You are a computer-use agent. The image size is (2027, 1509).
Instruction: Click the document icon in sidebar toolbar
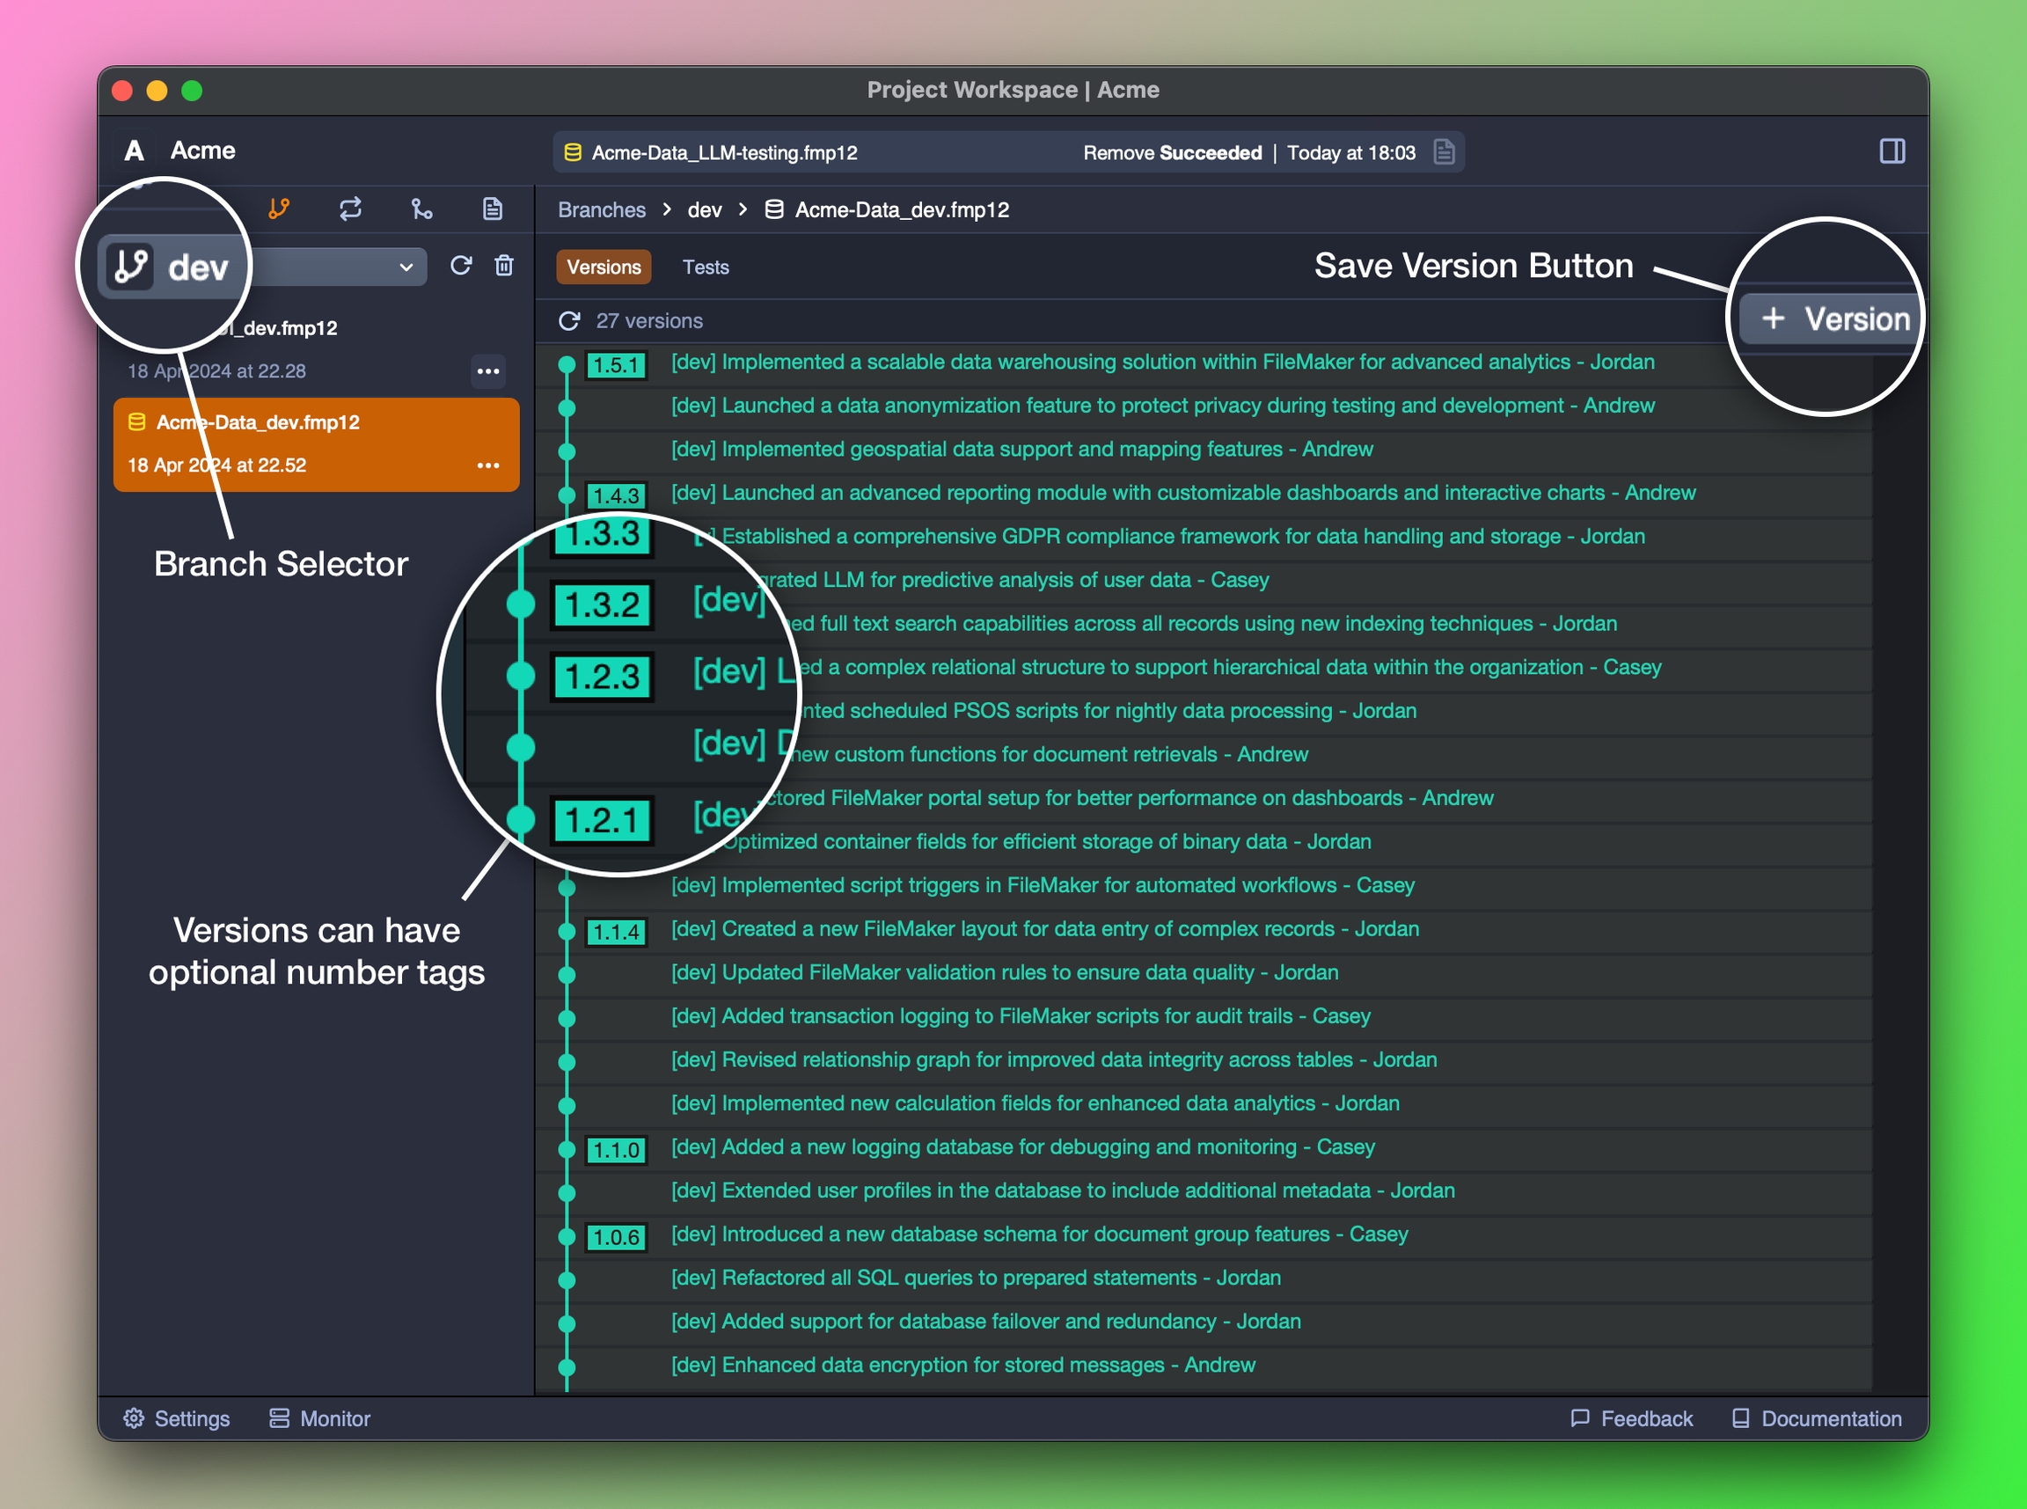tap(492, 209)
